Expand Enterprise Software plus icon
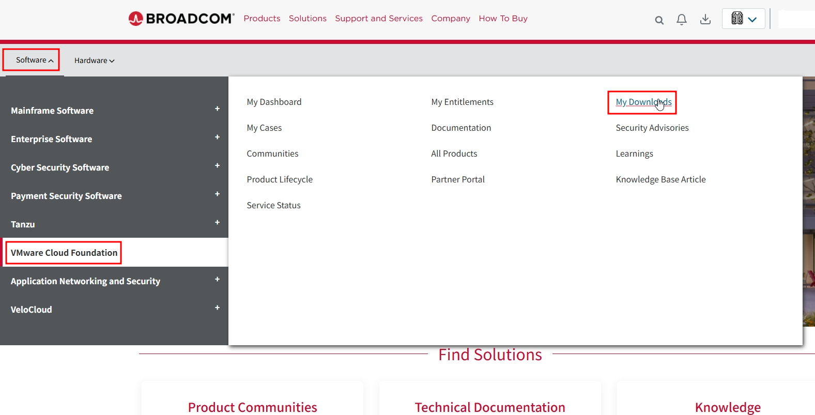Viewport: 815px width, 415px height. (217, 137)
